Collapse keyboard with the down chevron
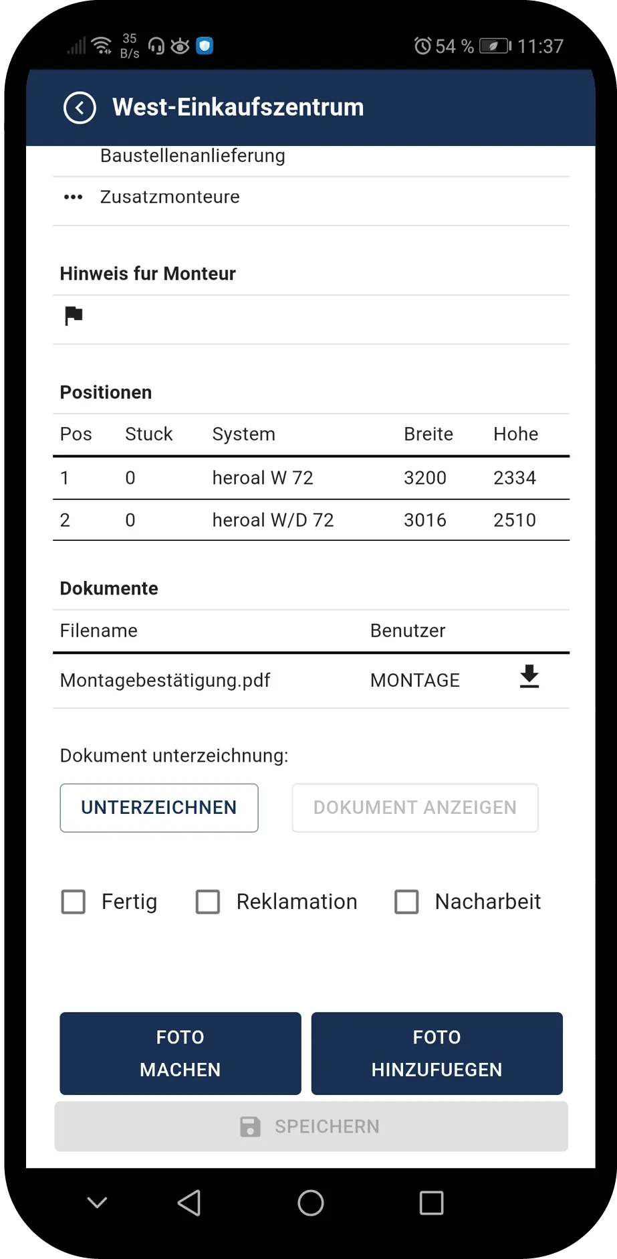Image resolution: width=617 pixels, height=1259 pixels. point(98,1203)
